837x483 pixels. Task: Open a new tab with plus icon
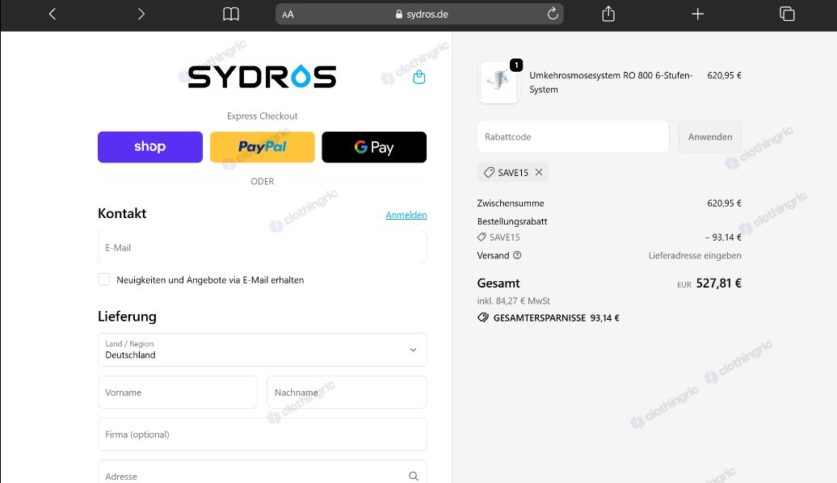697,14
